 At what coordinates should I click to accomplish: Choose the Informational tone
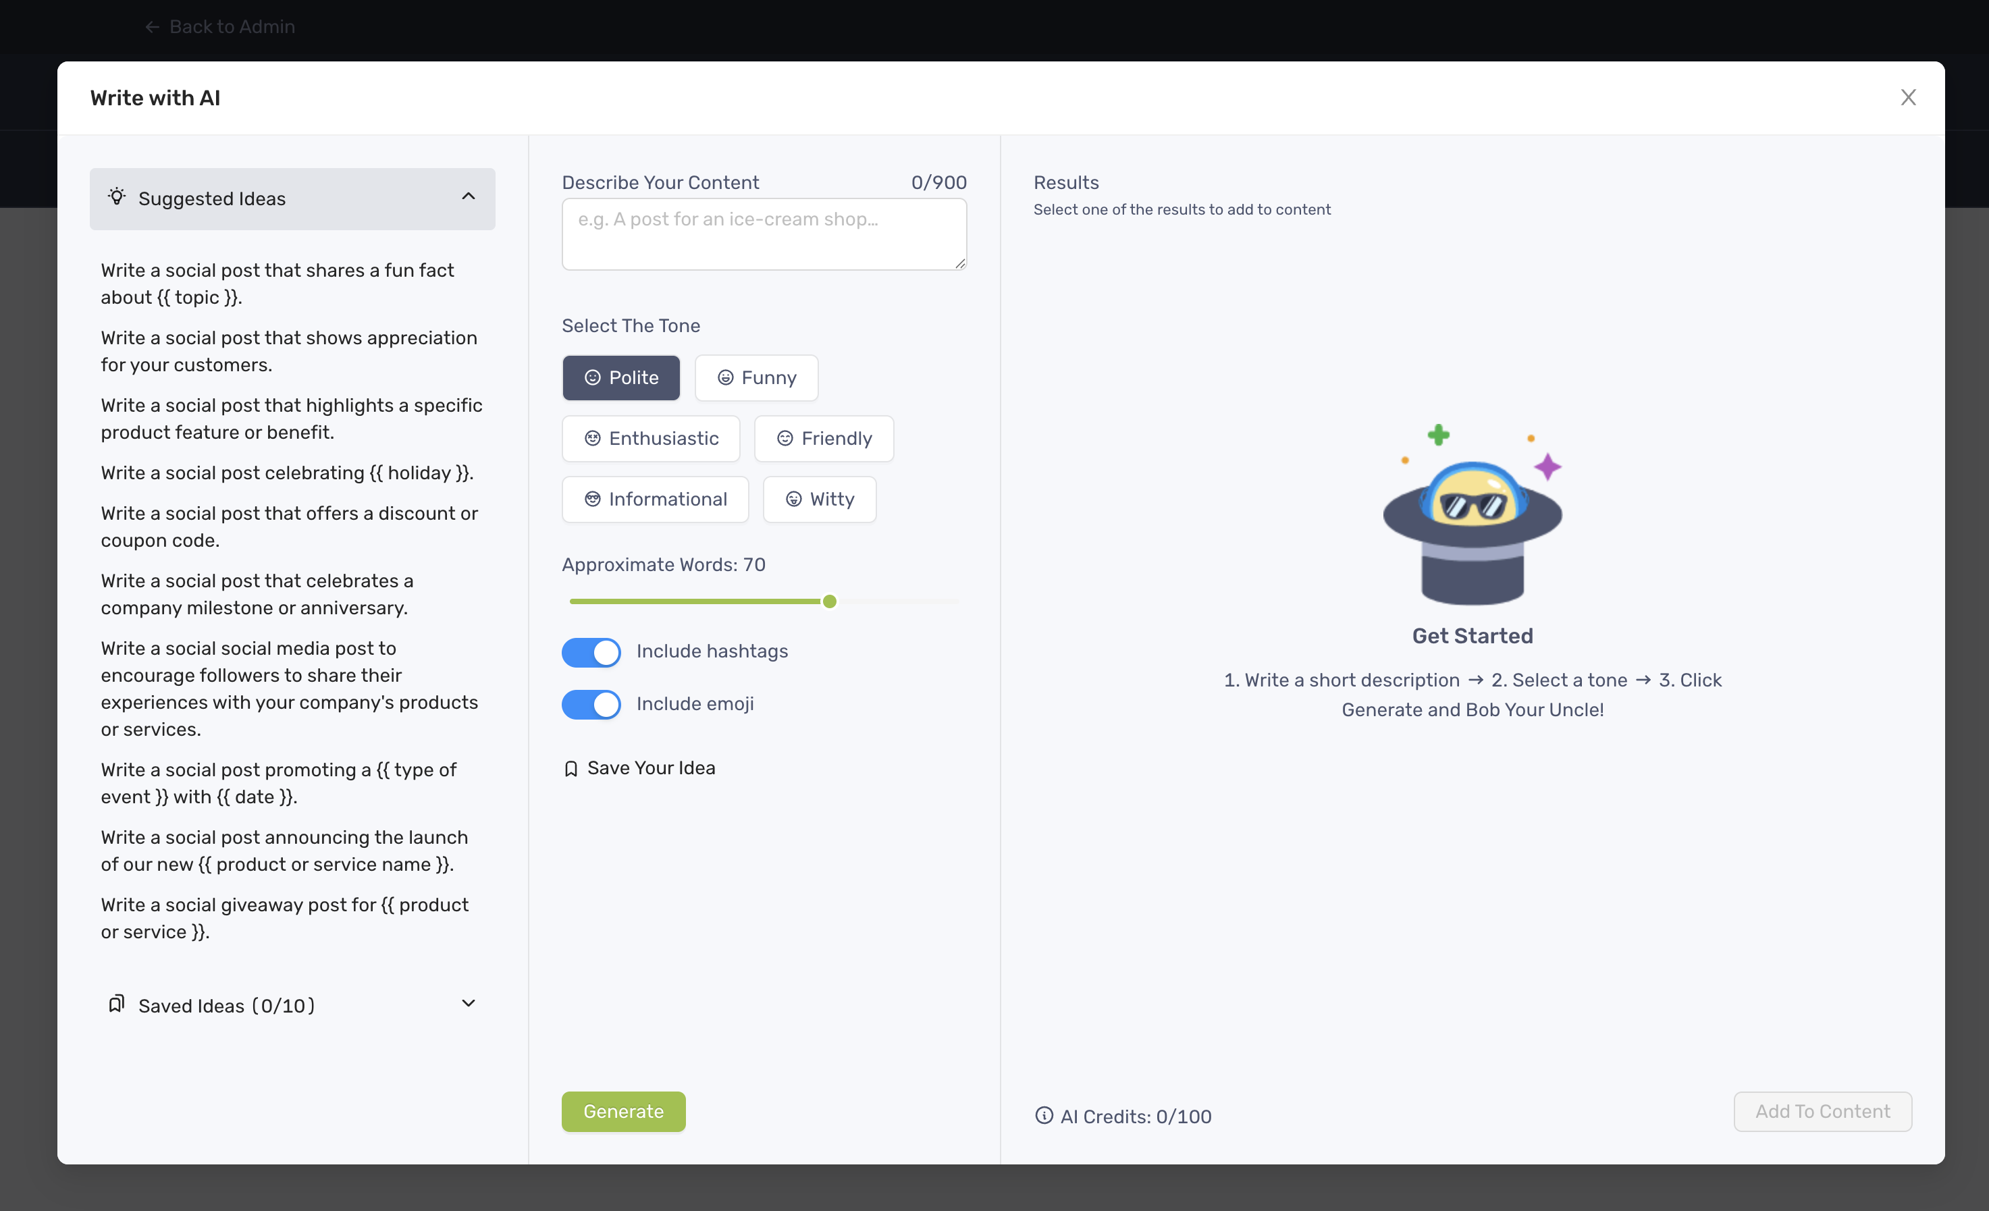655,500
